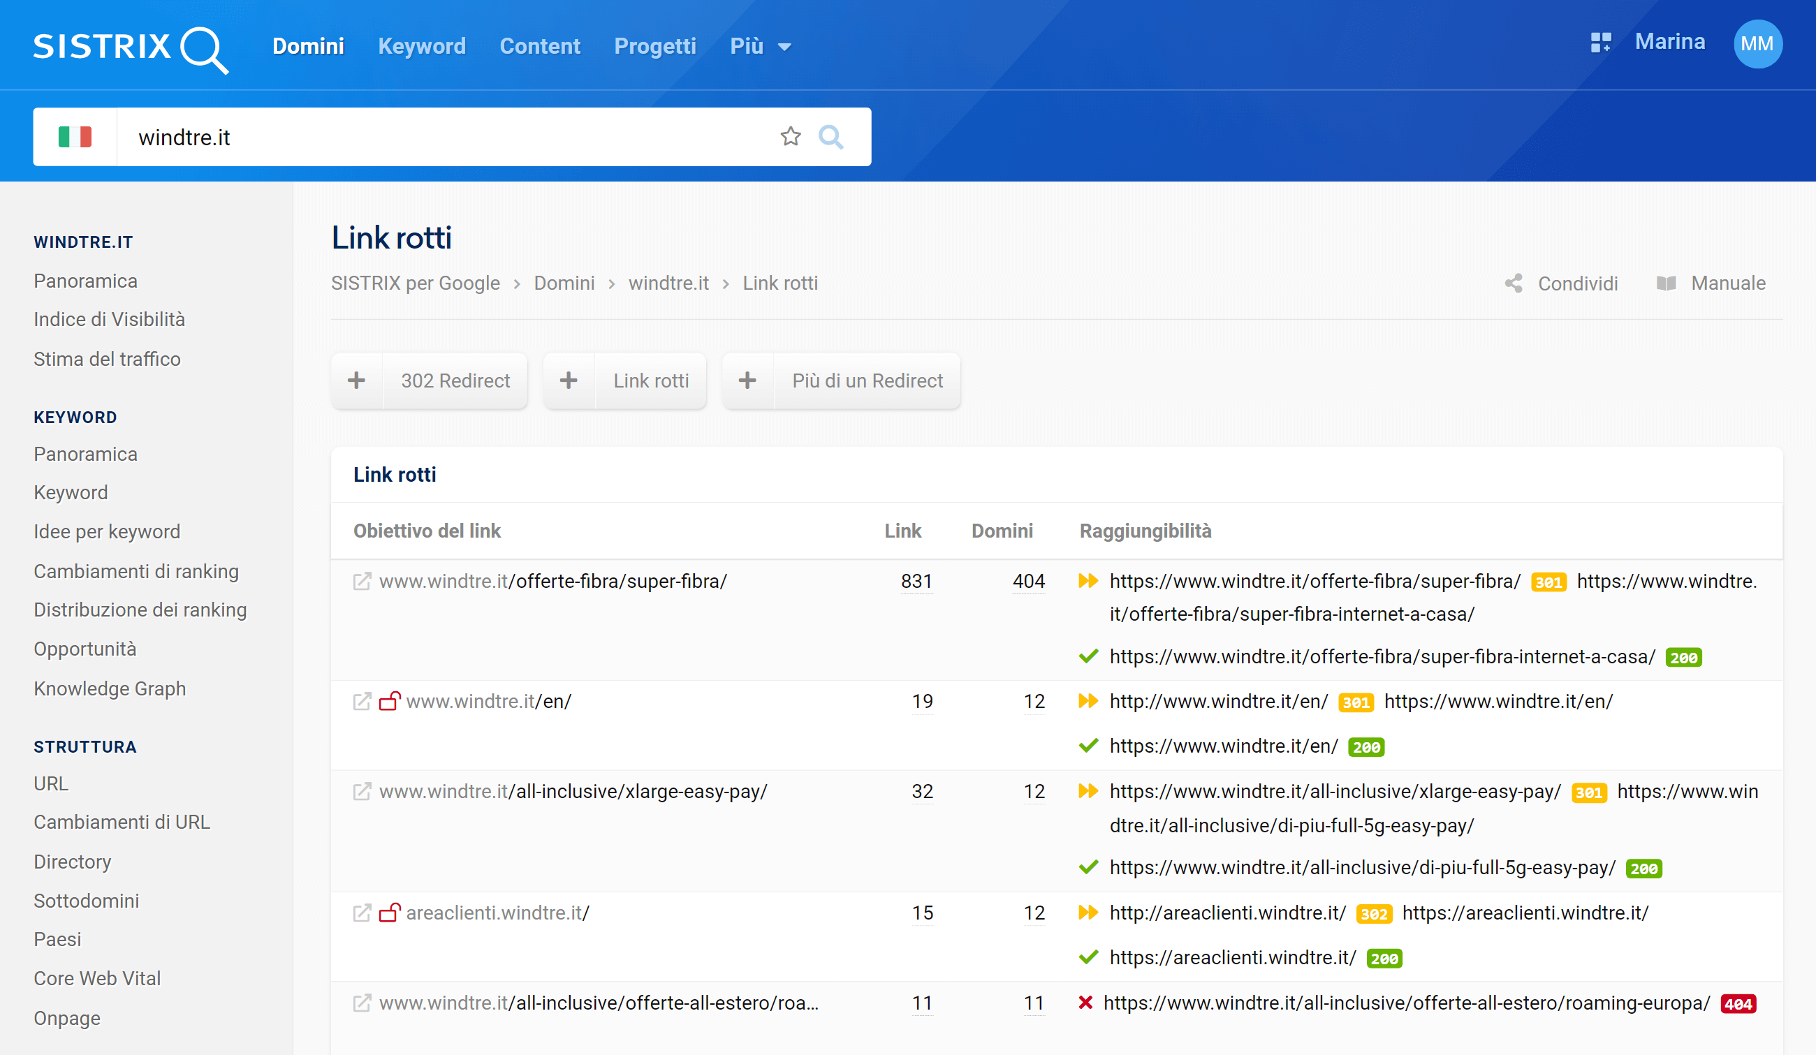This screenshot has width=1816, height=1055.
Task: Open Knowledge Graph in sidebar
Action: (110, 688)
